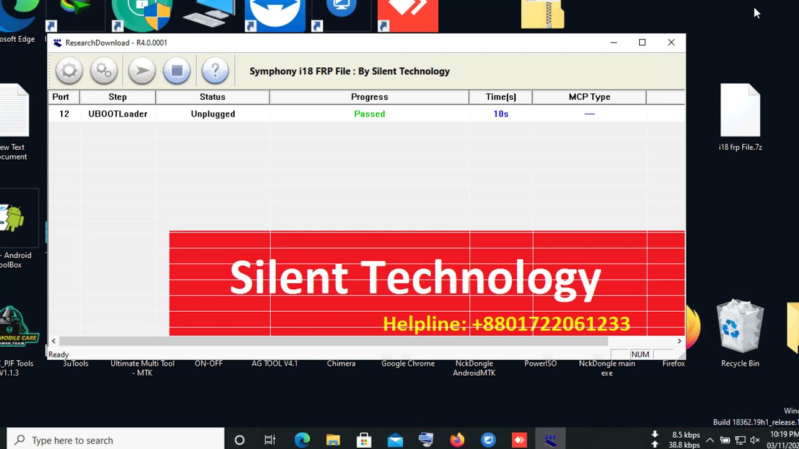Select the Recycle Bin desktop icon

[x=740, y=333]
